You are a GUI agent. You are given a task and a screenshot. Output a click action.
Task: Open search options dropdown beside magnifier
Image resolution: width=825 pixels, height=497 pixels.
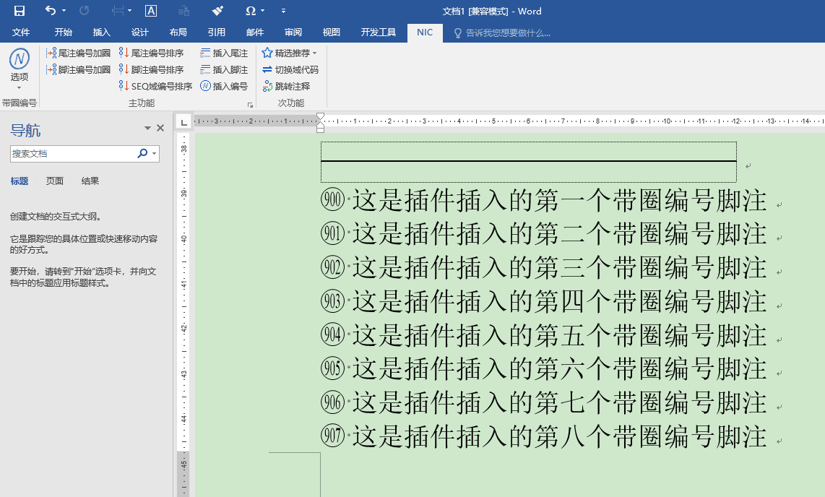click(154, 154)
